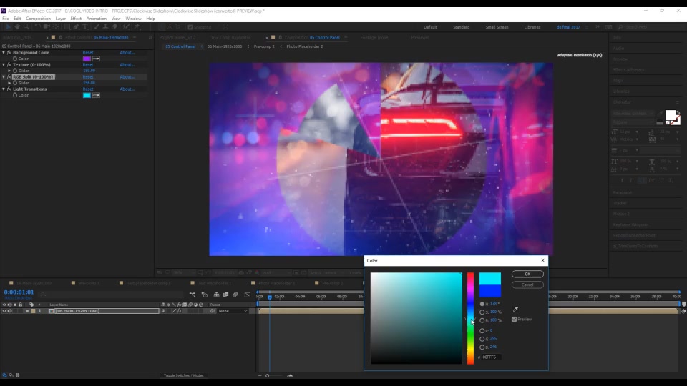Open the Parent None dropdown
The image size is (687, 386).
coord(233,311)
